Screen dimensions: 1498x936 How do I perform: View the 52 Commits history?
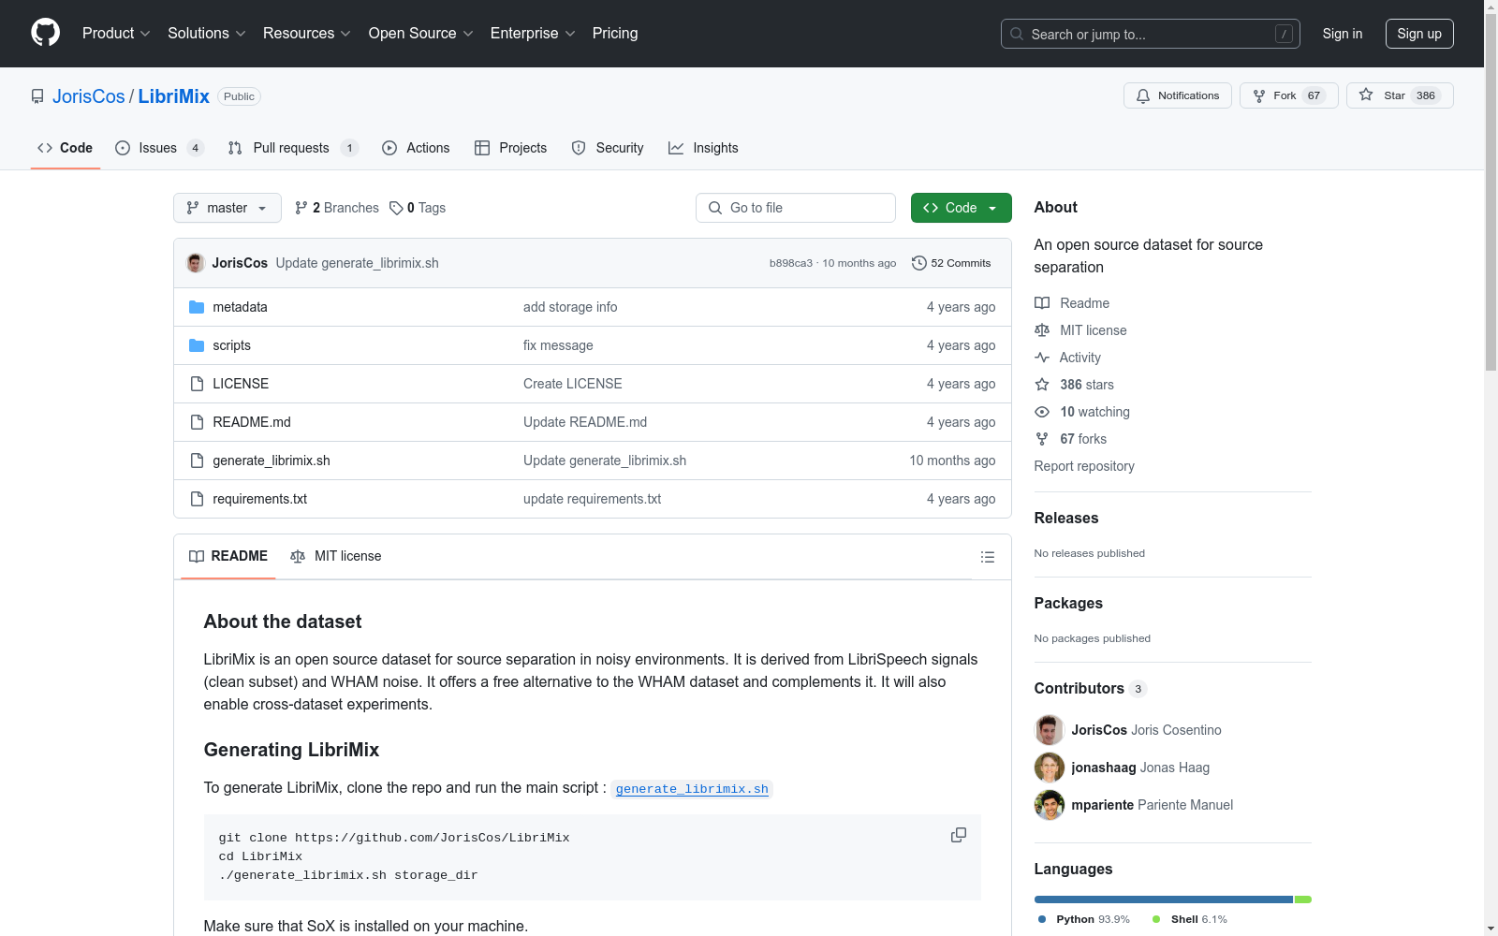tap(951, 263)
